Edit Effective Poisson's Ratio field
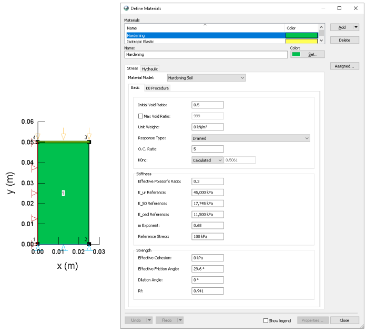366x333 pixels. click(x=208, y=181)
